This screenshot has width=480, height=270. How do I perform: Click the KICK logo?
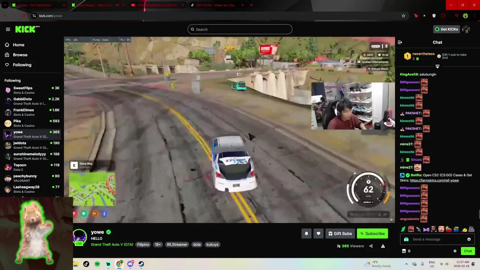(x=27, y=29)
